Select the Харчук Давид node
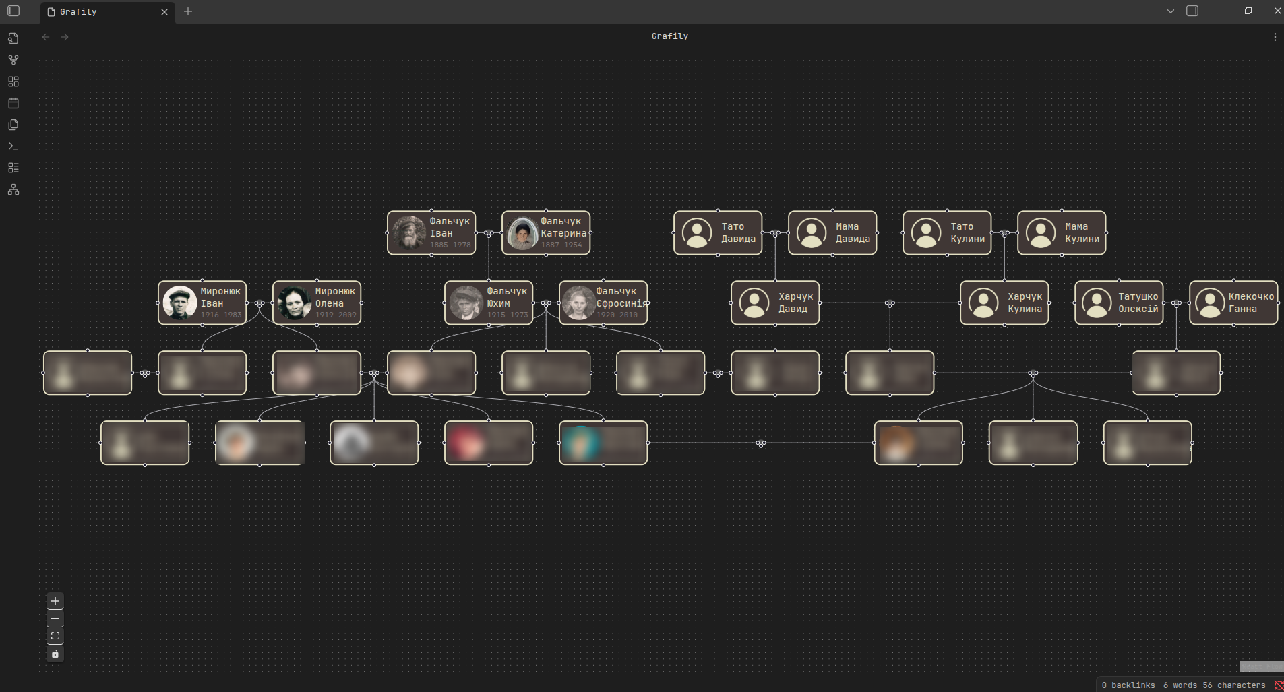 coord(775,303)
